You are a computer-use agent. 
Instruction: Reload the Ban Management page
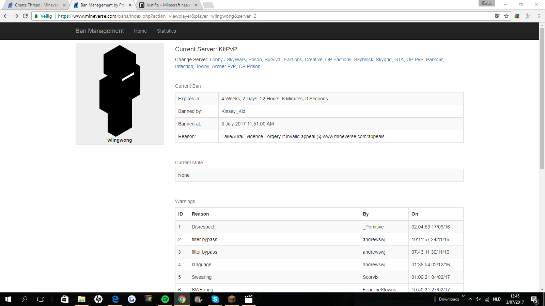coord(25,16)
